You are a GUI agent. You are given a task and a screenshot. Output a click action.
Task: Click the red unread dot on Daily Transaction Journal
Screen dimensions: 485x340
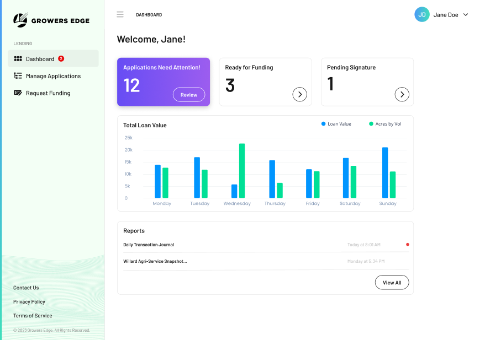408,244
